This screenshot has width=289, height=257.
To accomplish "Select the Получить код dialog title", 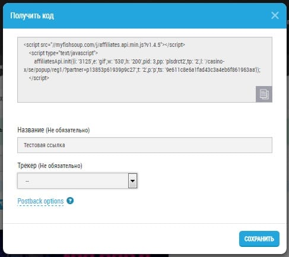I will (x=32, y=15).
